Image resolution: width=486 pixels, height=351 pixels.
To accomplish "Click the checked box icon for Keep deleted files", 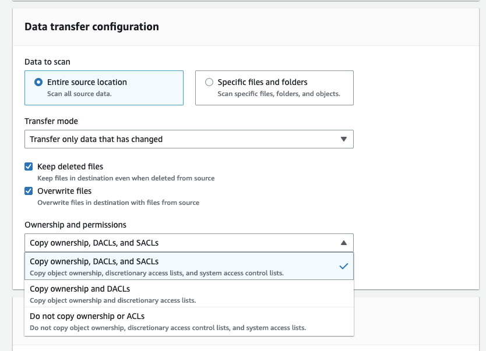I will pyautogui.click(x=29, y=166).
